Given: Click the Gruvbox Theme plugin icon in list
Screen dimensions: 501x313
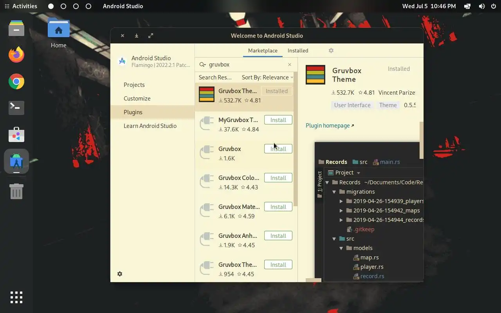Looking at the screenshot, I should (x=207, y=94).
